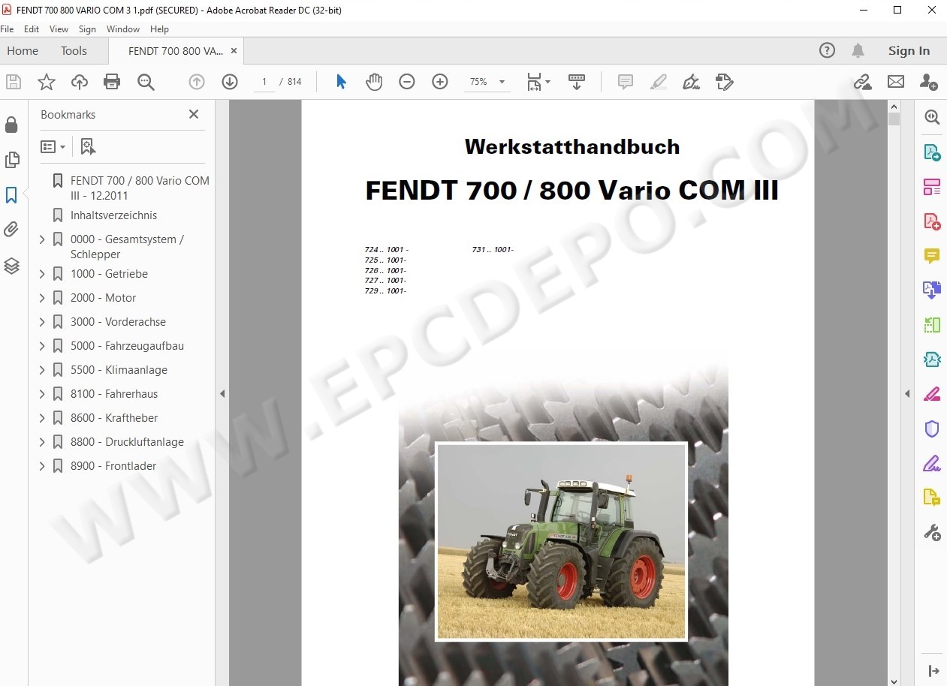Image resolution: width=947 pixels, height=686 pixels.
Task: Expand the 5500 - Klimaanlage bookmark
Action: pos(42,370)
